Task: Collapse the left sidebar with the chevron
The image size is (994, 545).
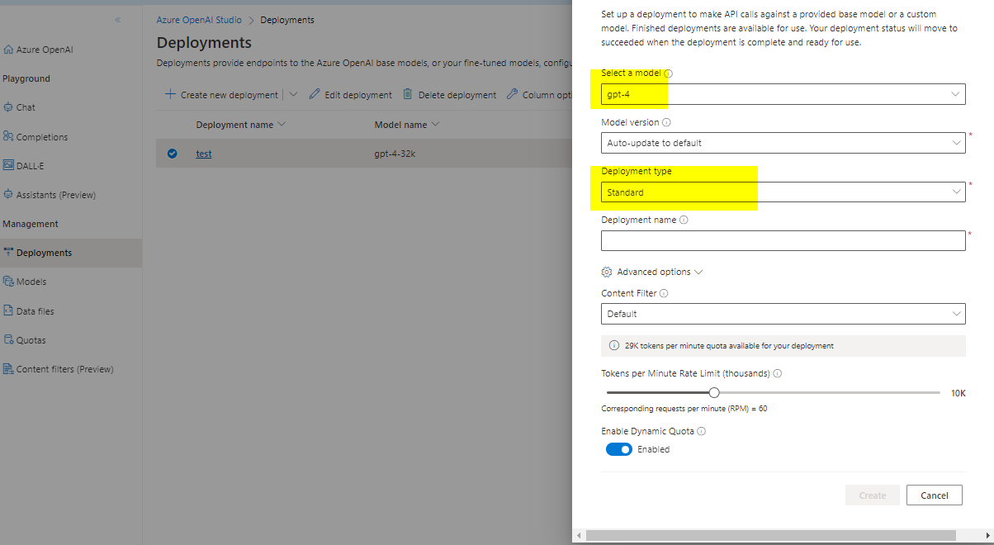Action: (117, 18)
